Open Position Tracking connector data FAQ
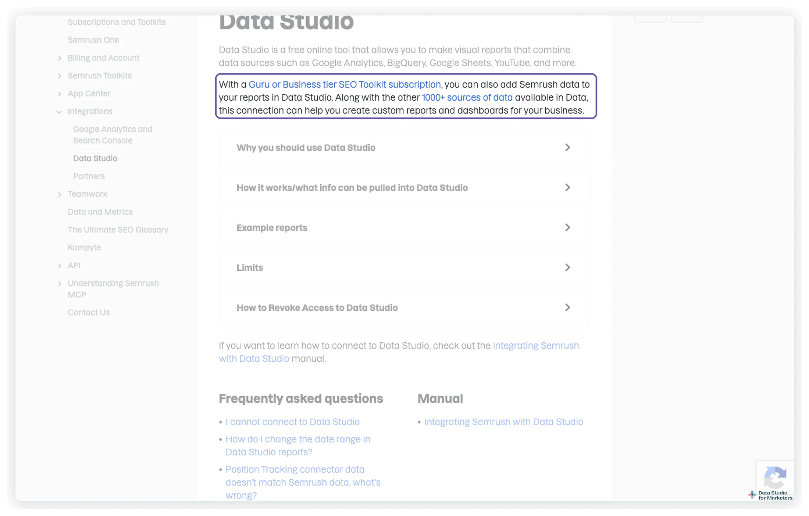Screen dimensions: 809x516 (303, 483)
